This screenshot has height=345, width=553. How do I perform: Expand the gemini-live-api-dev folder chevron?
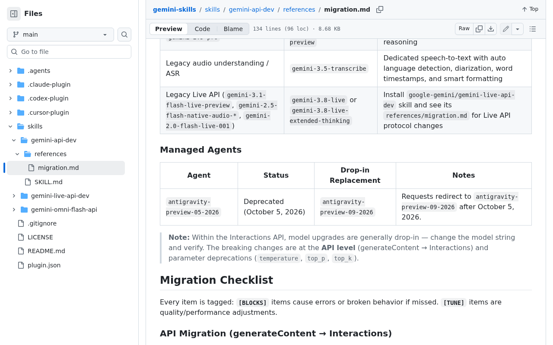(x=14, y=196)
